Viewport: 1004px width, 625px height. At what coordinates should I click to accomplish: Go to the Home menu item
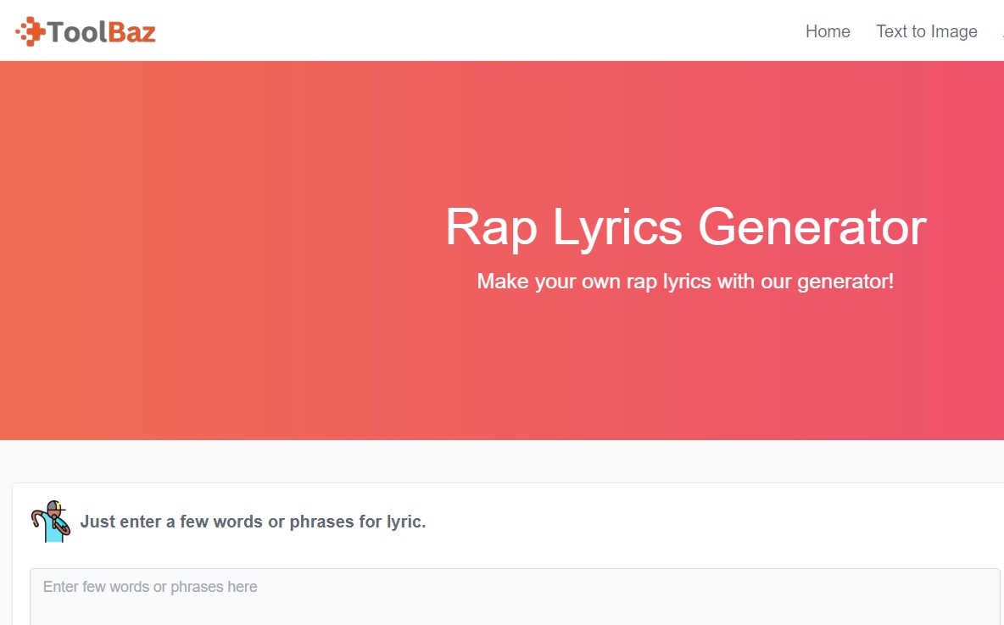pyautogui.click(x=828, y=31)
